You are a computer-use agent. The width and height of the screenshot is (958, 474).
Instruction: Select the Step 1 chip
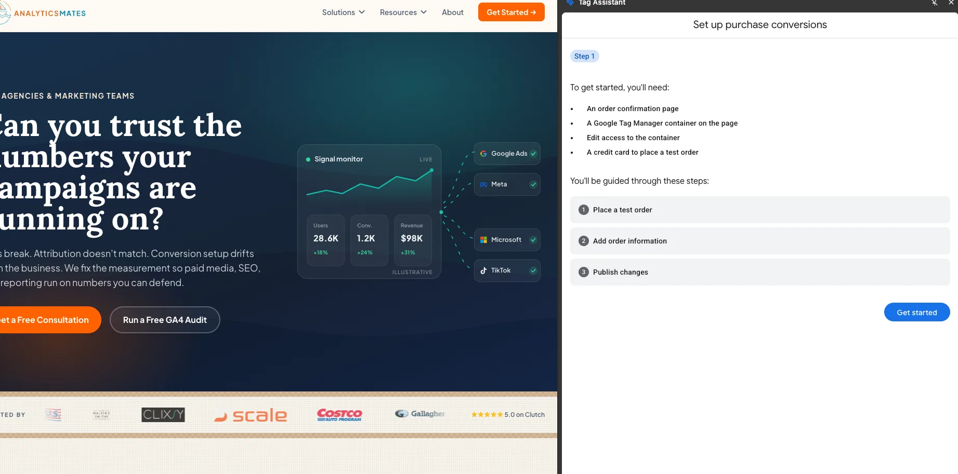[585, 56]
